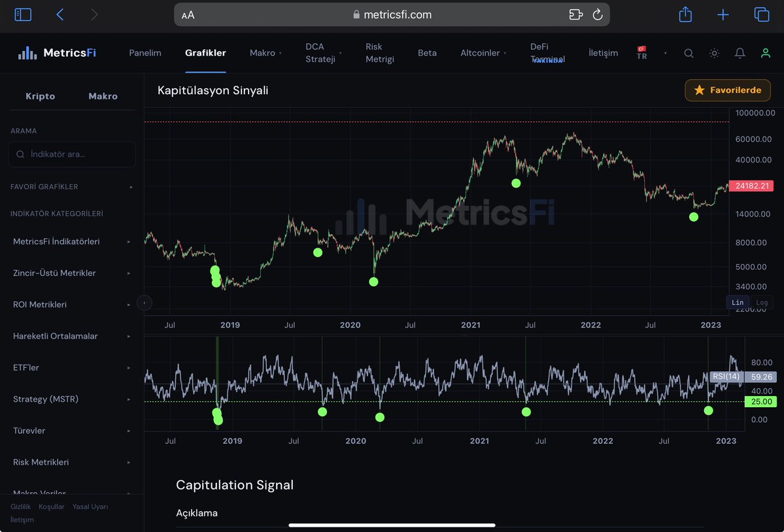
Task: Reload the metricsfi.com page
Action: tap(598, 14)
